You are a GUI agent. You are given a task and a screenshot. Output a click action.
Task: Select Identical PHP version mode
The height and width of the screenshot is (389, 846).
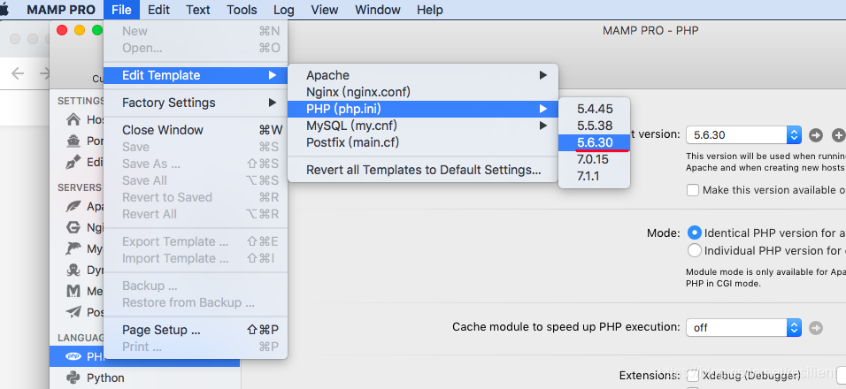tap(695, 233)
